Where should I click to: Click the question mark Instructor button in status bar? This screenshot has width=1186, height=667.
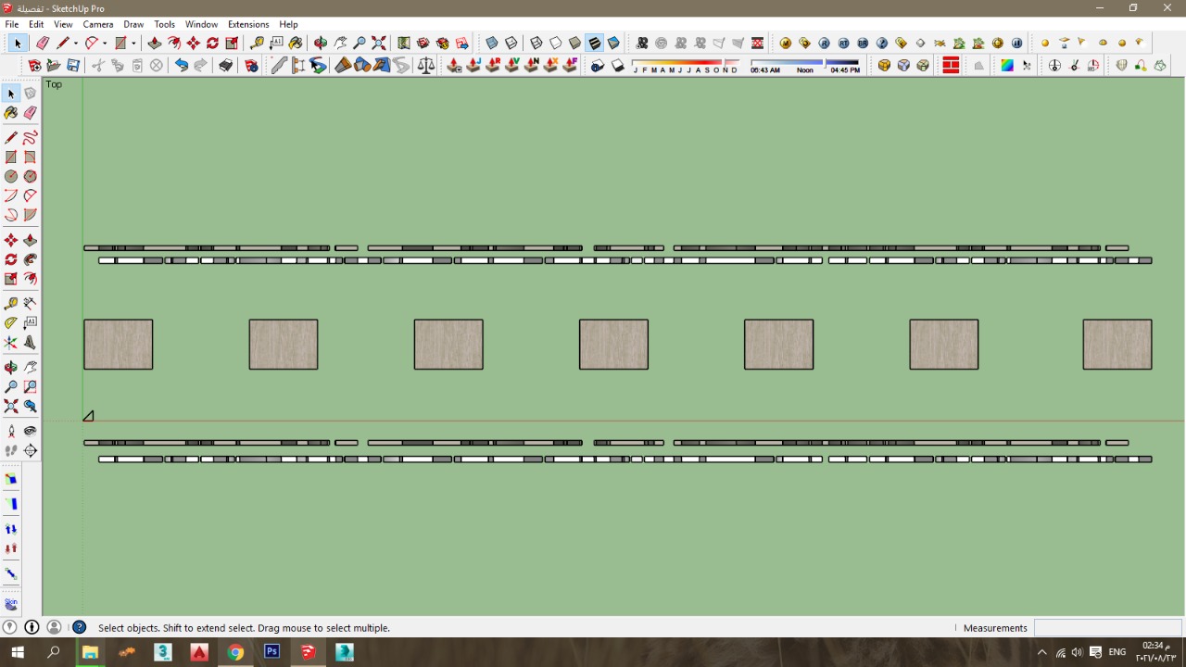click(x=80, y=628)
